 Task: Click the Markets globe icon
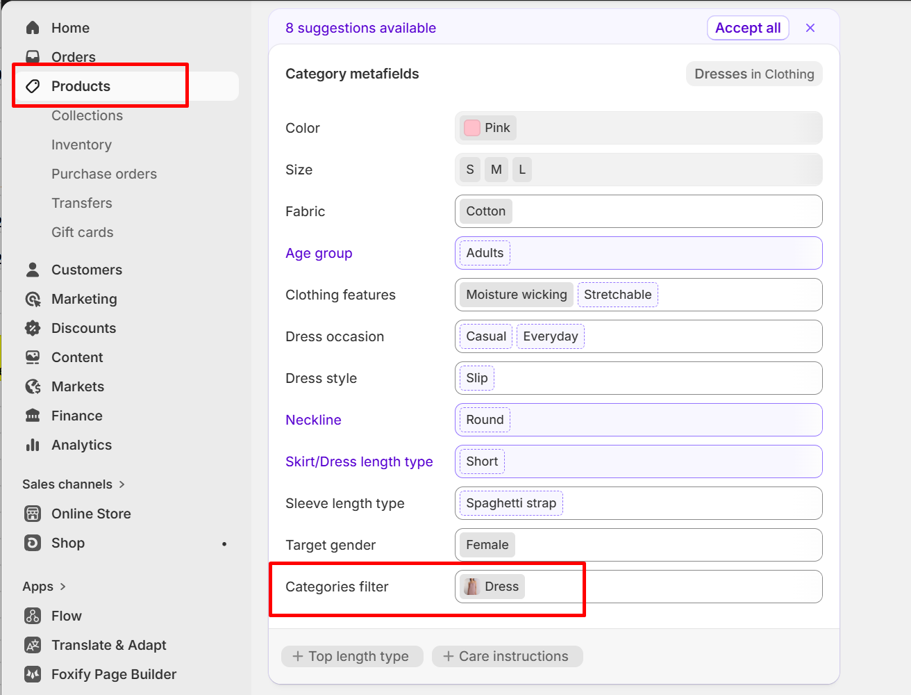[33, 386]
